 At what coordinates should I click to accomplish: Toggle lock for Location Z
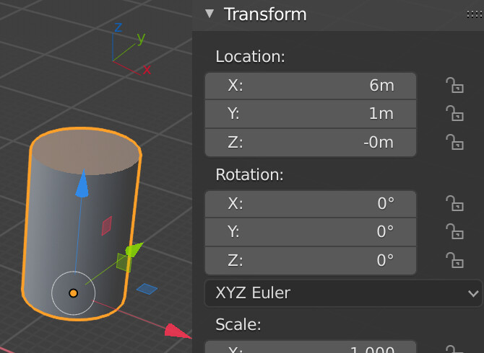pos(454,142)
